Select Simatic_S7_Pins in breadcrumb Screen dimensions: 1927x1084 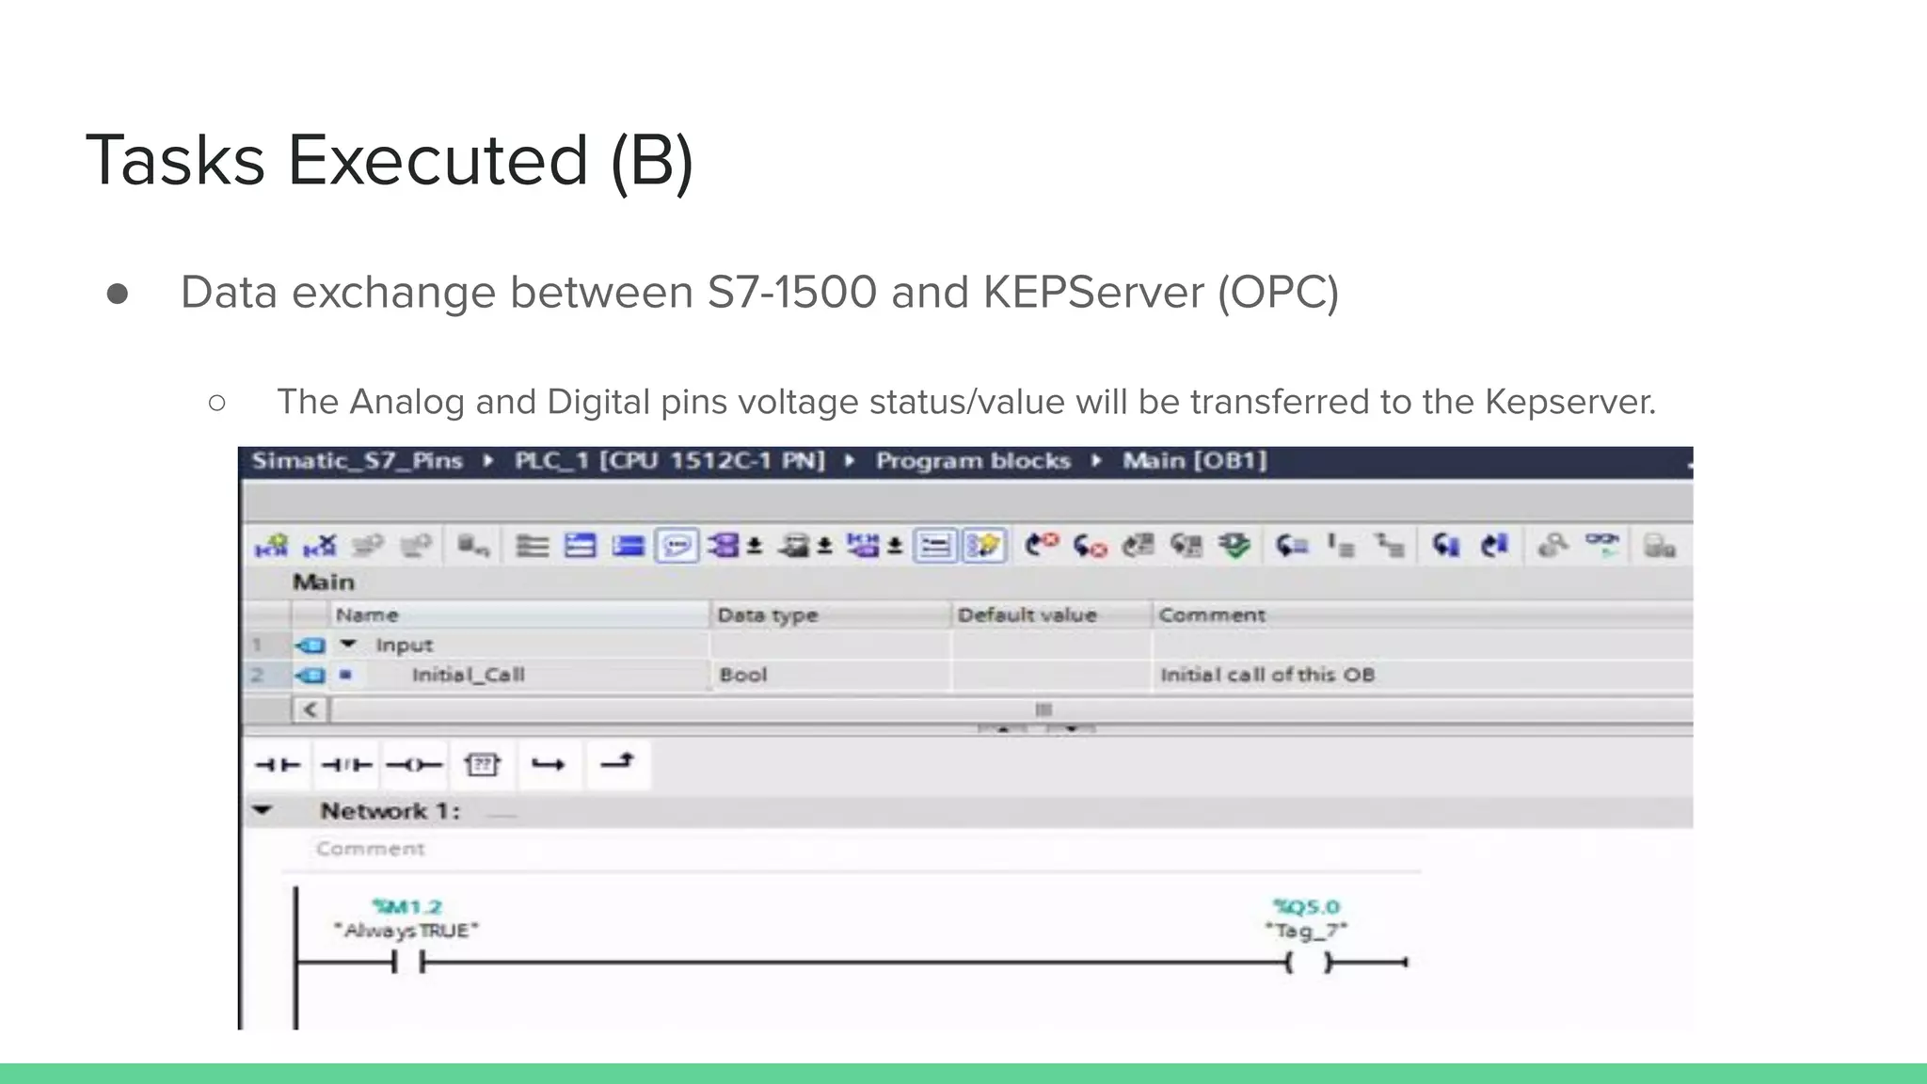coord(357,460)
